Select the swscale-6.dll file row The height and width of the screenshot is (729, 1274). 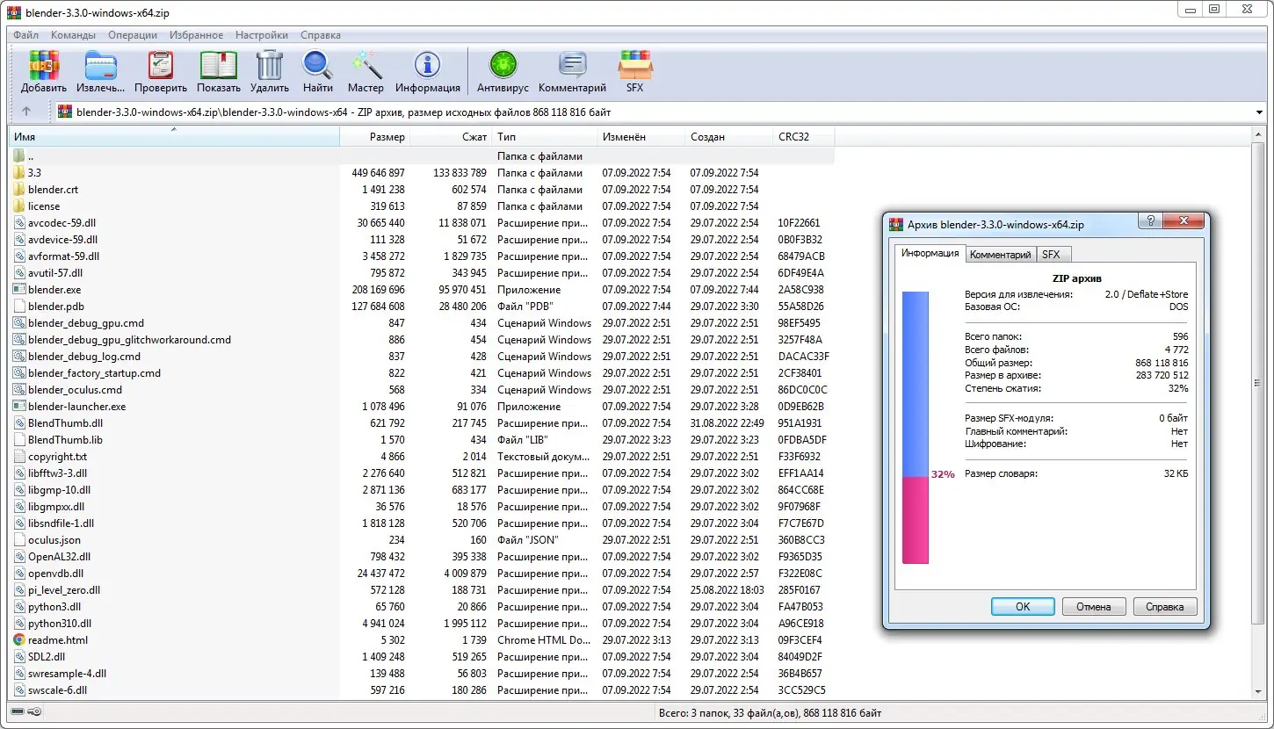tap(422, 690)
